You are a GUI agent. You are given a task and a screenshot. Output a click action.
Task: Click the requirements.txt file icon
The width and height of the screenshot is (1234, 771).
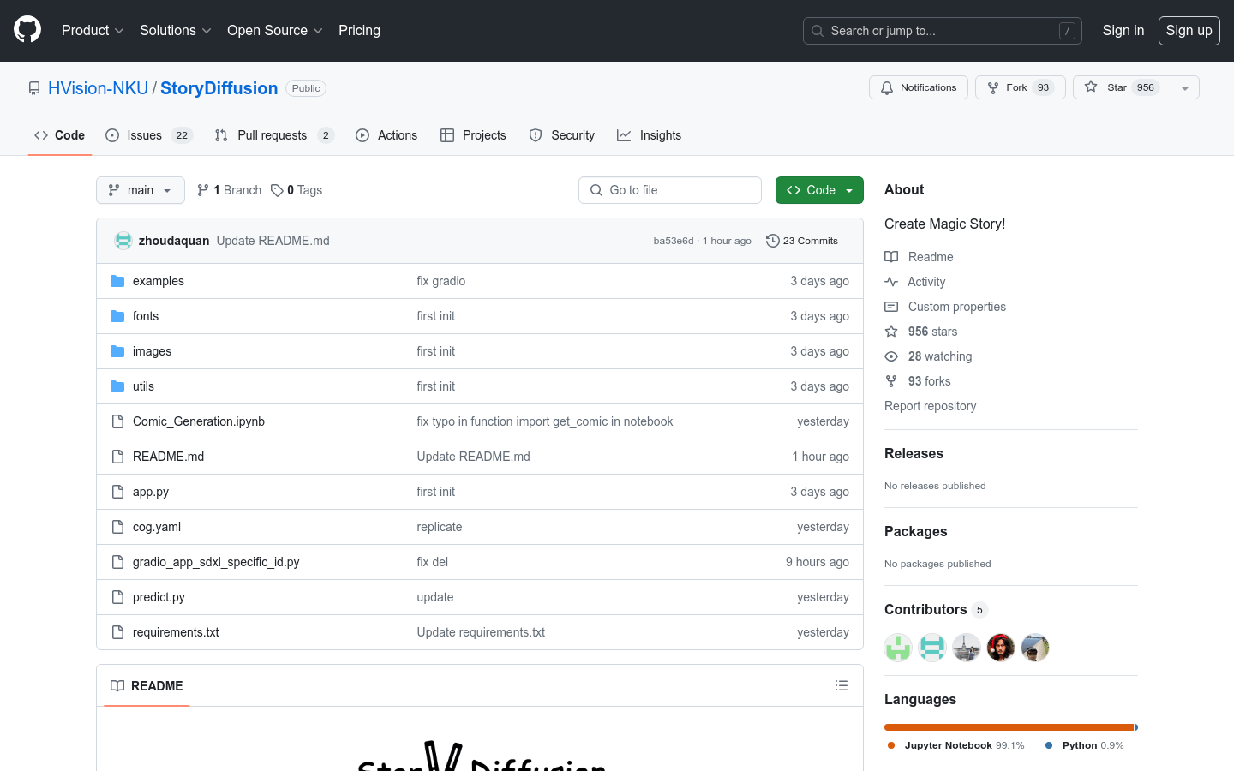point(117,632)
